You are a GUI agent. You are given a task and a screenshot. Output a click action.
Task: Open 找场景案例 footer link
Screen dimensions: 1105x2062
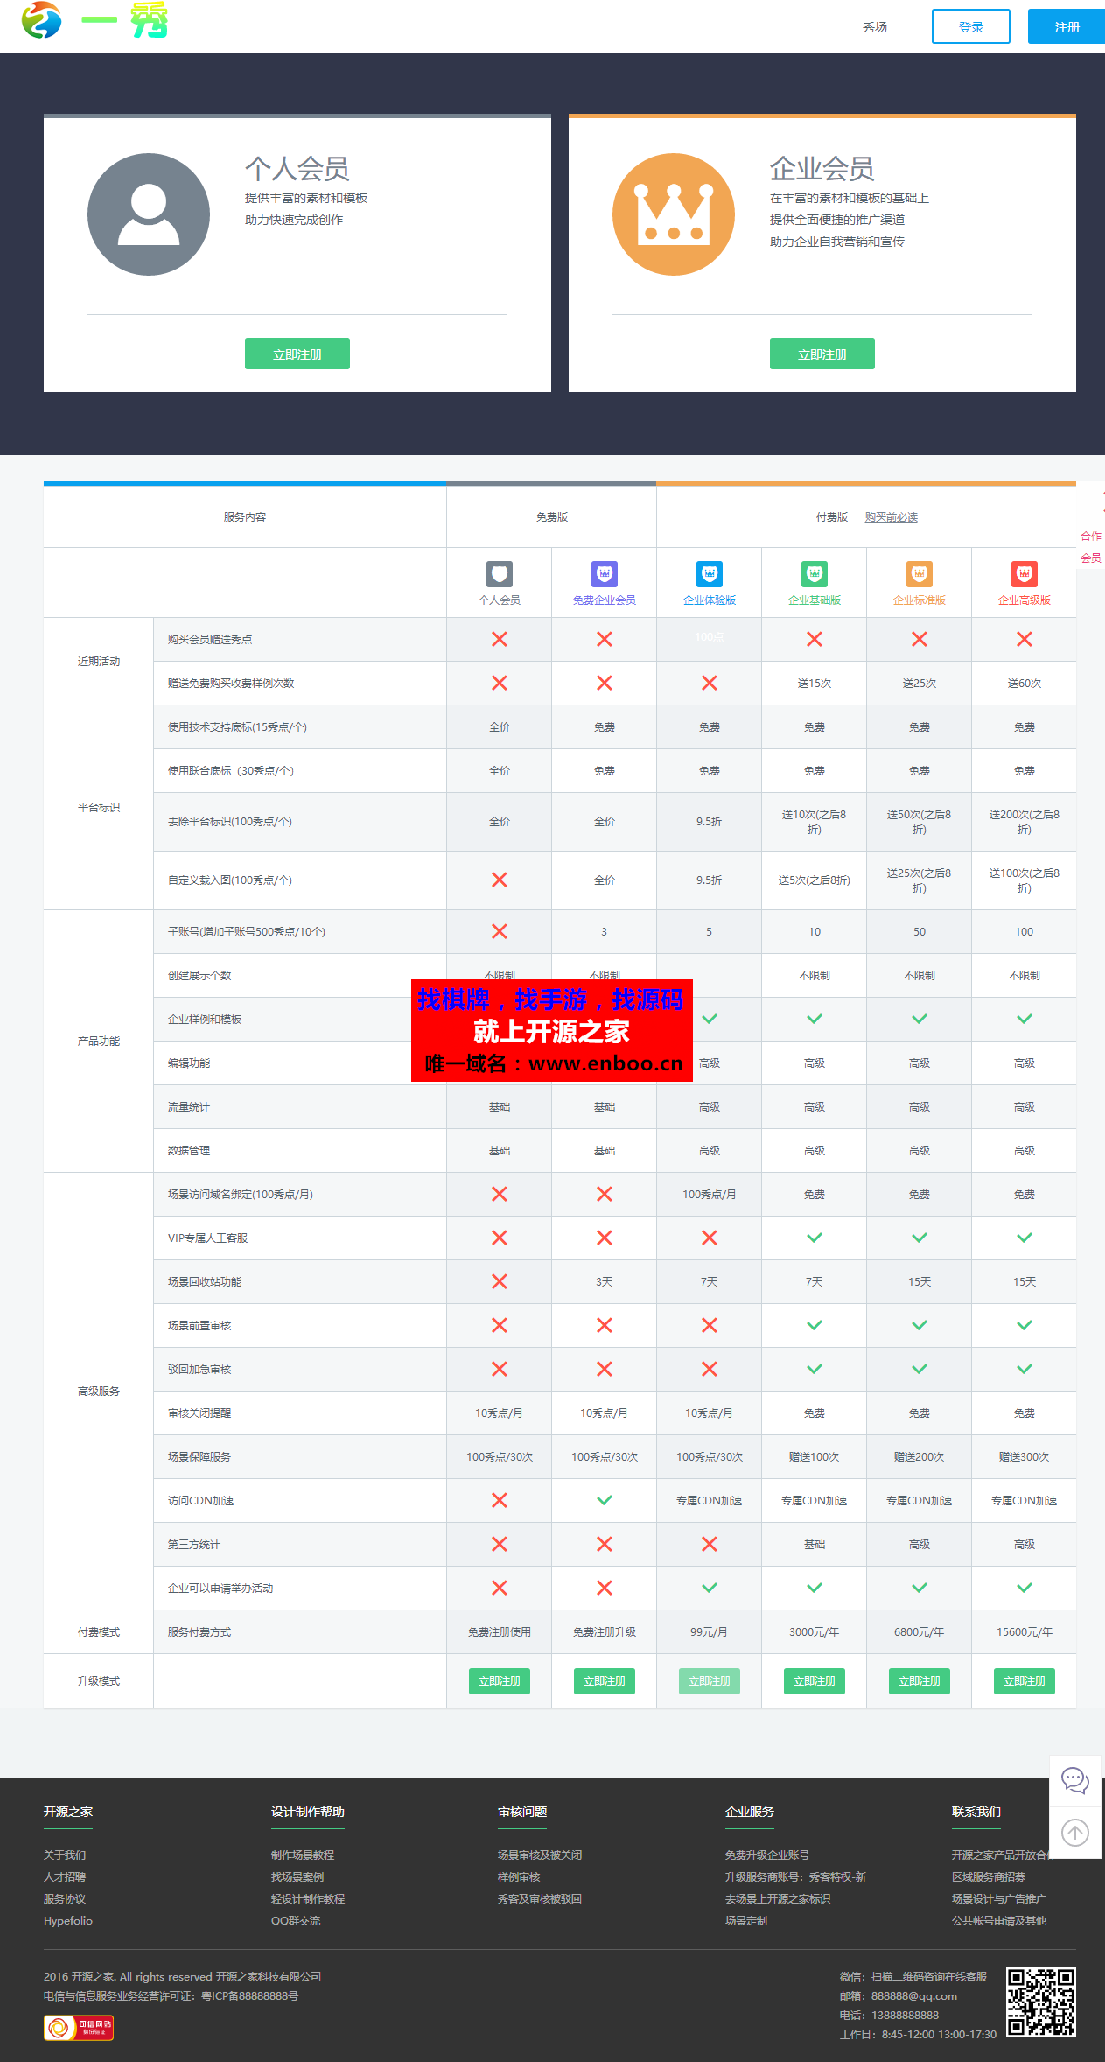(297, 1877)
